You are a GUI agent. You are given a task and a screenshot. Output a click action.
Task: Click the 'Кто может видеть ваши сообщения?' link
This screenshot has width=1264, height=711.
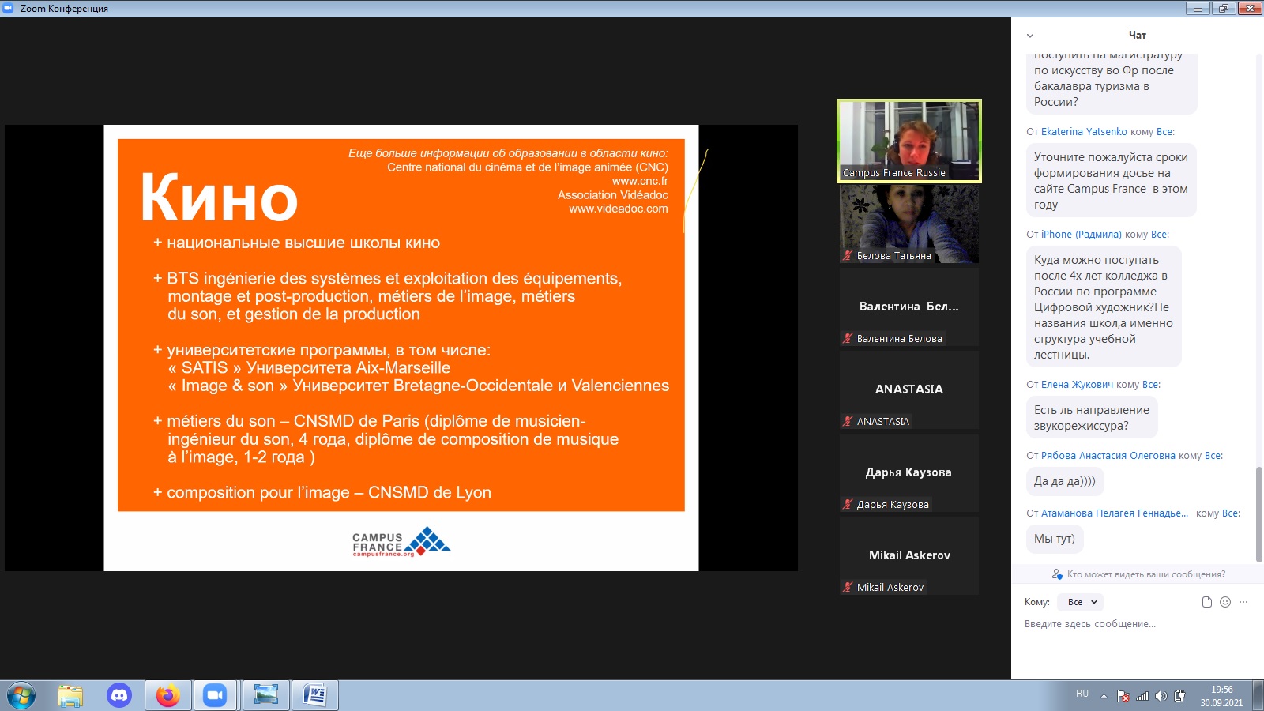pyautogui.click(x=1145, y=574)
